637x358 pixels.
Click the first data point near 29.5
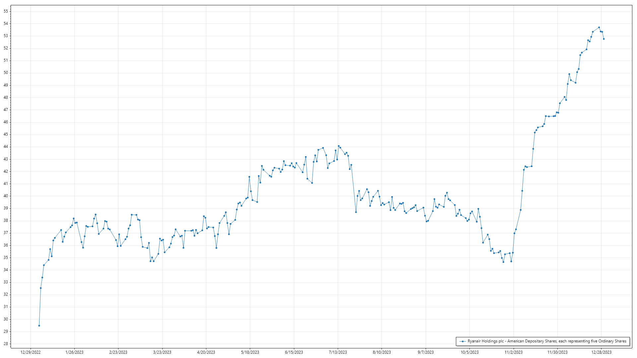(x=39, y=326)
